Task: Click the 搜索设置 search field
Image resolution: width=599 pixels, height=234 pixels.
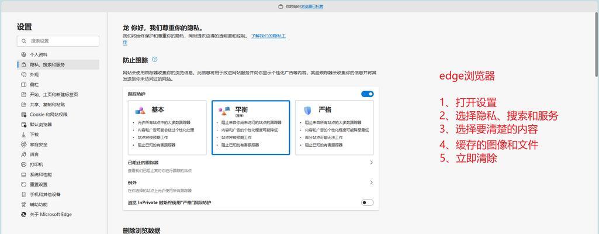Action: pyautogui.click(x=58, y=41)
